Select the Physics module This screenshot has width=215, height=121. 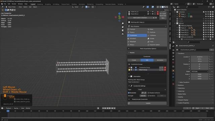137,32
